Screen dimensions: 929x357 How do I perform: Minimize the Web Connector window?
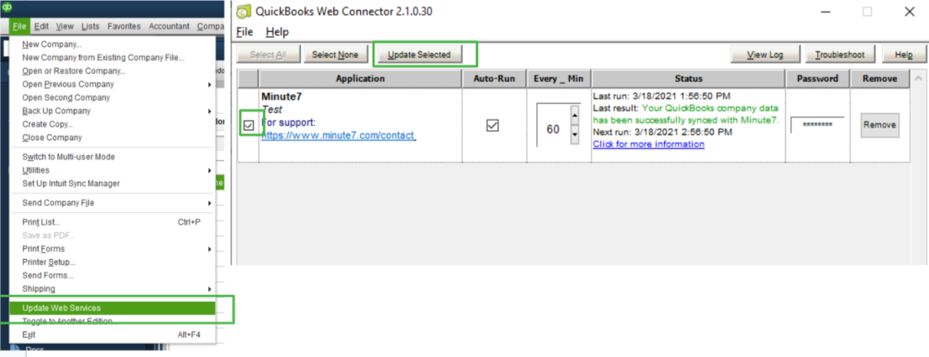(x=826, y=11)
